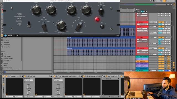Toggle the bx_digital V3 device activator
Screen dimensions: 177x99
[84, 76]
